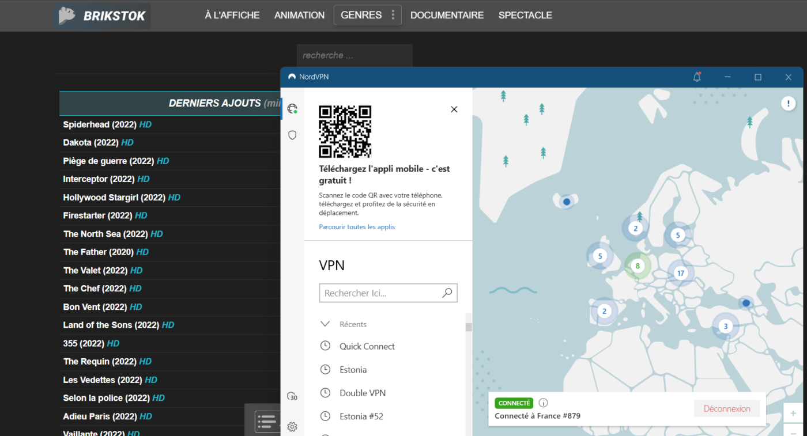Screen dimensions: 807x436
Task: Open Piège de guerre (2022) link
Action: (116, 161)
